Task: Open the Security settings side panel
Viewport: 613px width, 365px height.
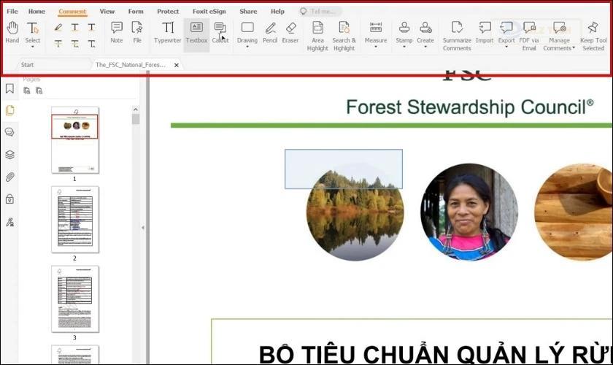Action: point(9,199)
